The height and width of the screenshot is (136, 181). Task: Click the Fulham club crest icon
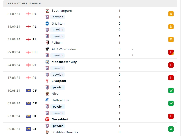click(x=47, y=43)
